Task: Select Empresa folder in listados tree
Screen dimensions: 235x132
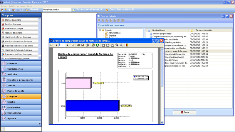Action: [x=112, y=36]
